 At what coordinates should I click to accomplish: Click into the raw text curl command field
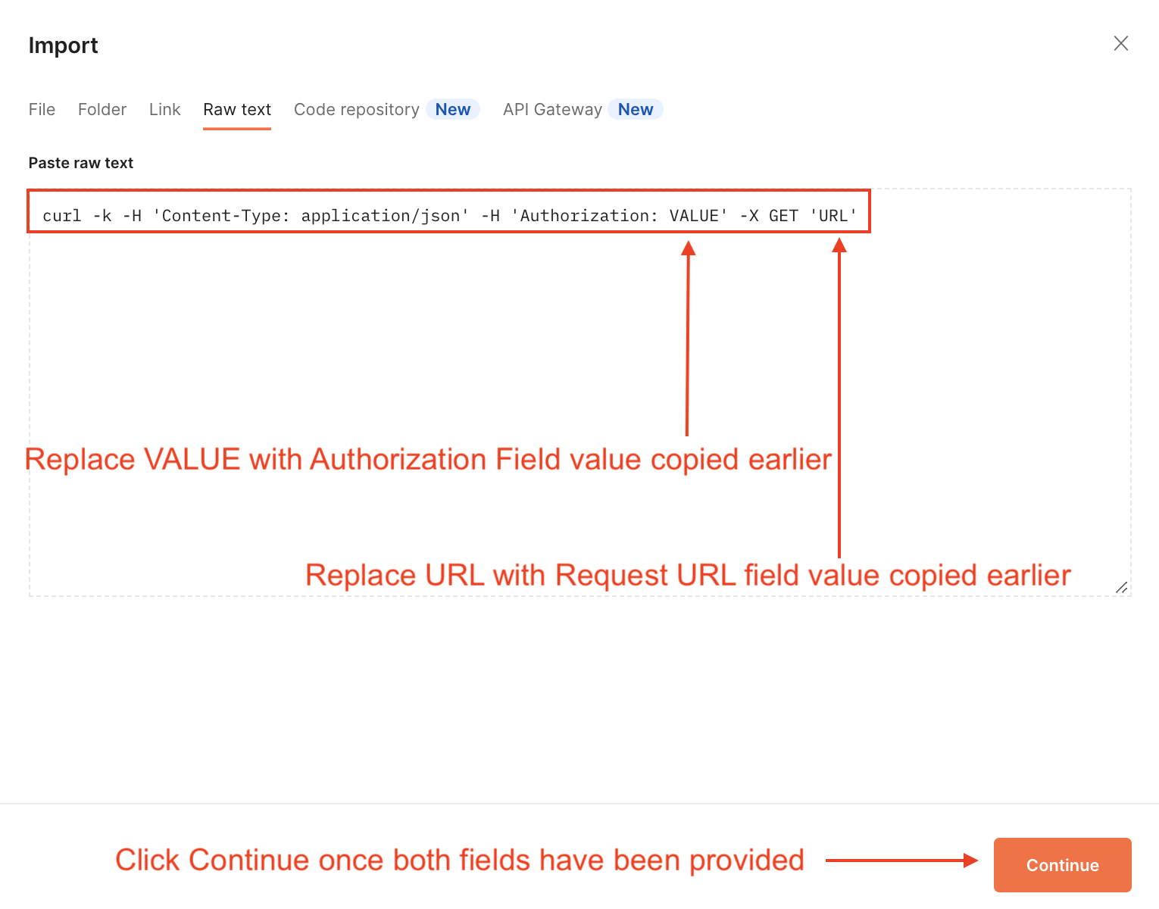tap(579, 392)
